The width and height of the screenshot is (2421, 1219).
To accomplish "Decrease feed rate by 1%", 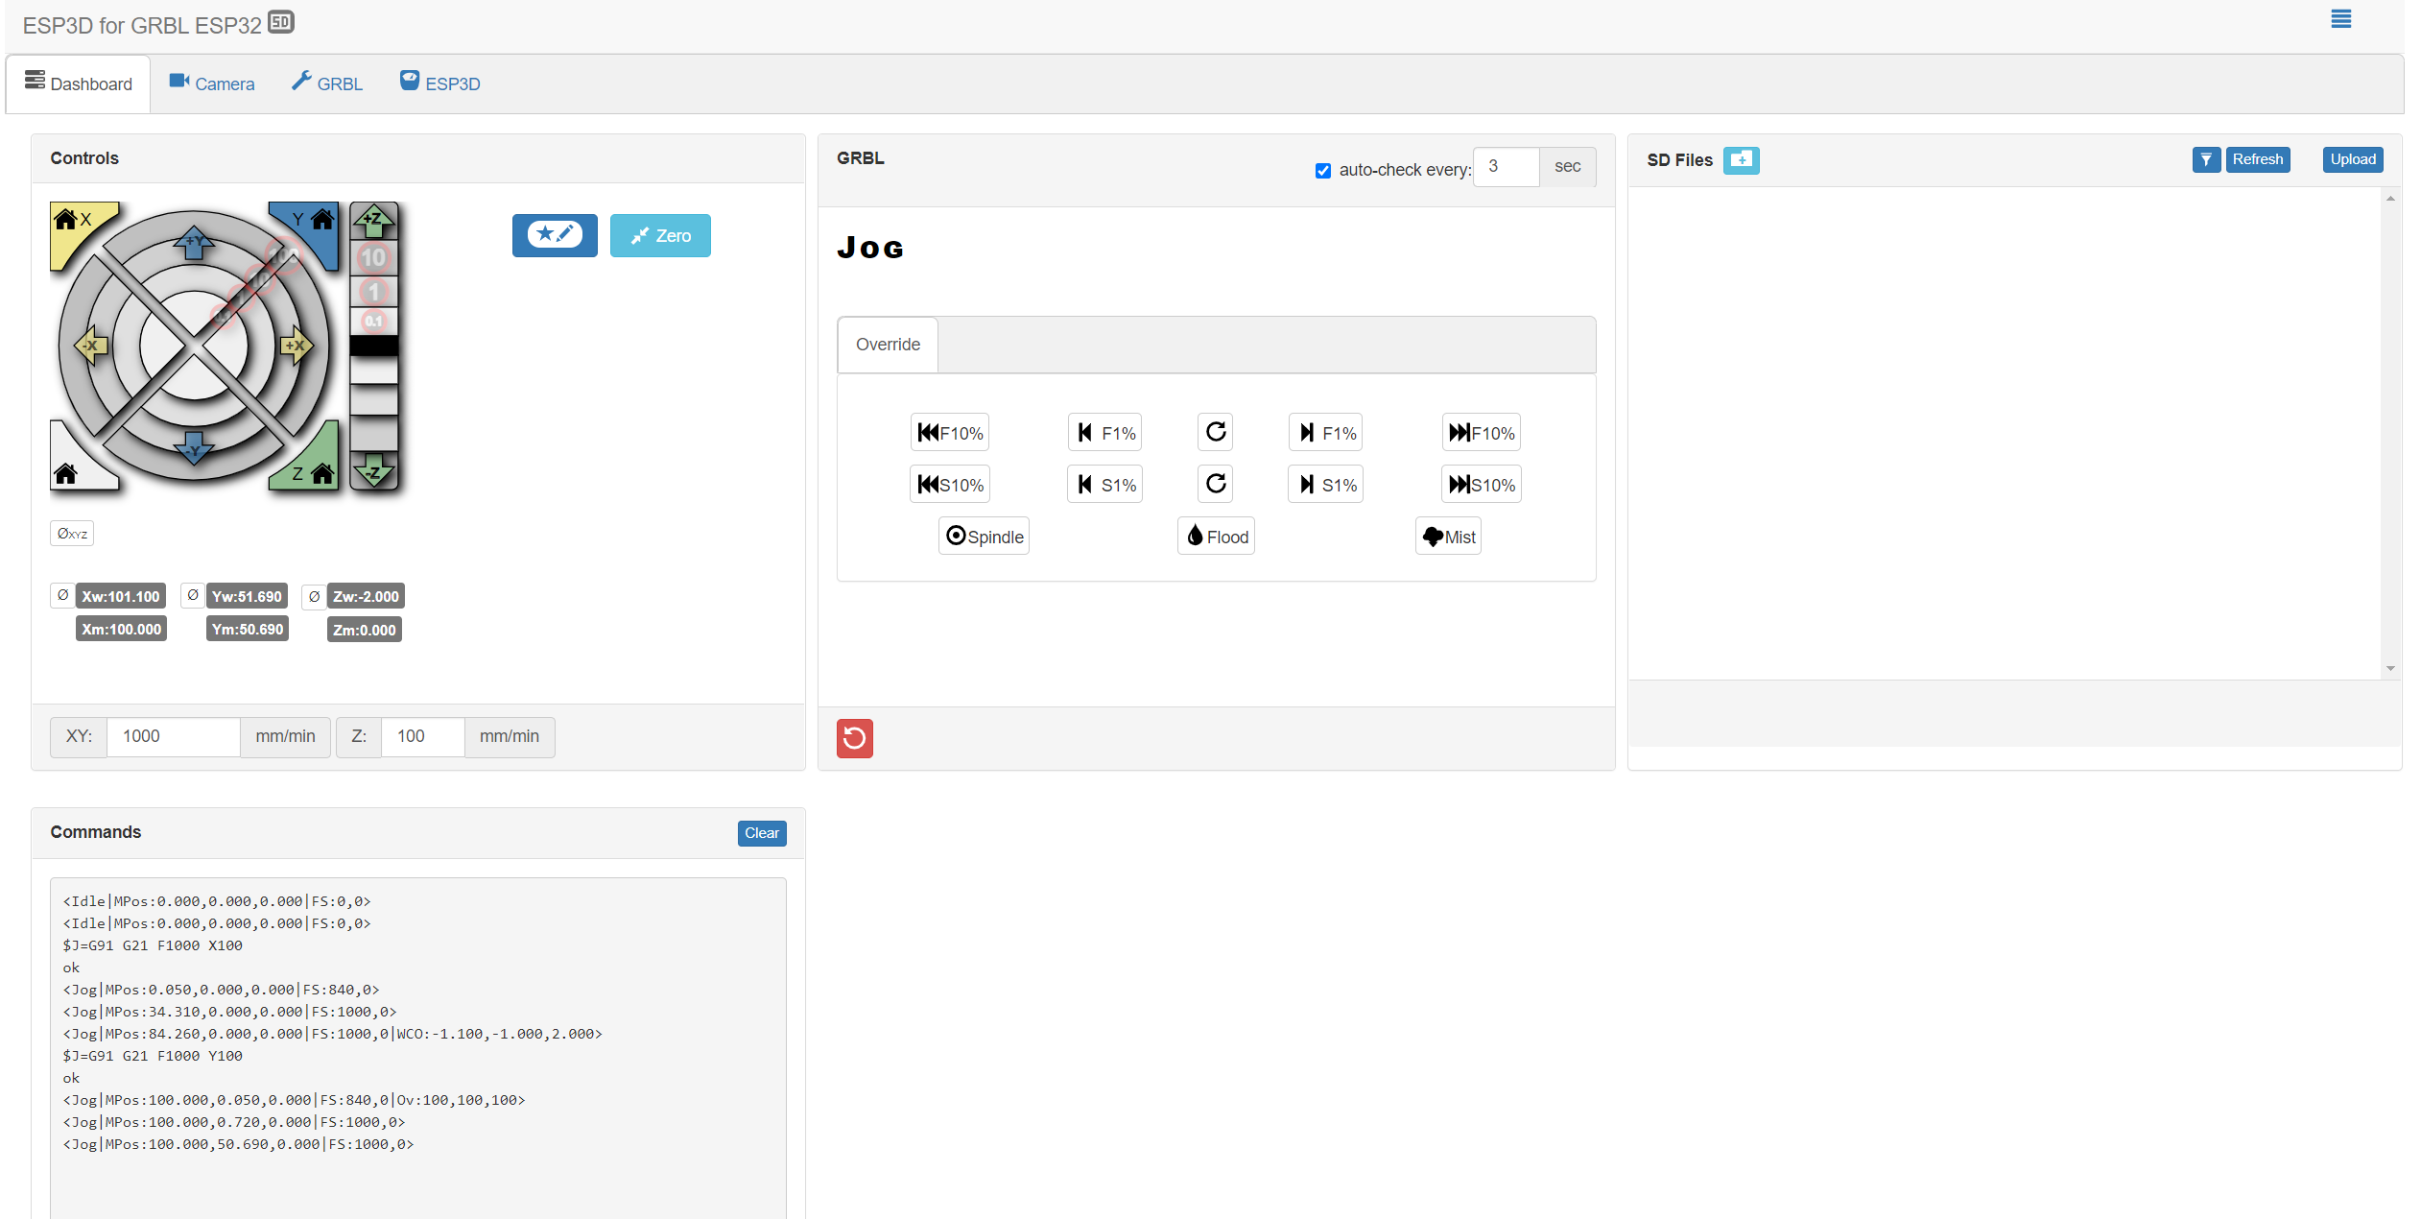I will pyautogui.click(x=1105, y=433).
